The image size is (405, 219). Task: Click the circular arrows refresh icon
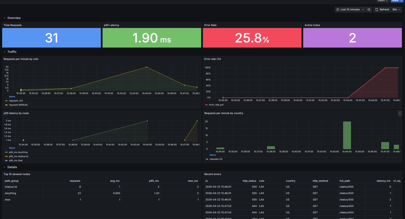(377, 10)
